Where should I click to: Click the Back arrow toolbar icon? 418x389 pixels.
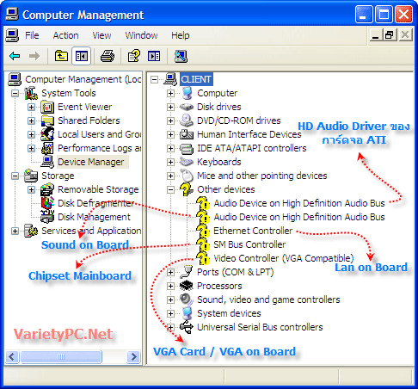pyautogui.click(x=15, y=56)
